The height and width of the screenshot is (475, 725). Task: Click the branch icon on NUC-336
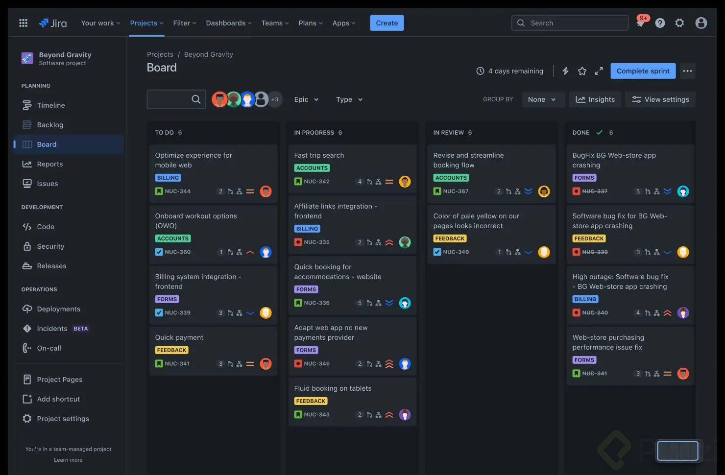coord(369,303)
